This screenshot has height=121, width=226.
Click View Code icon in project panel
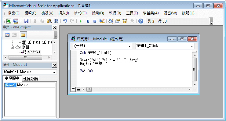point(7,35)
